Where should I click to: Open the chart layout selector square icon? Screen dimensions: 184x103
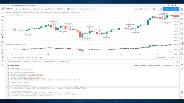tap(136, 9)
